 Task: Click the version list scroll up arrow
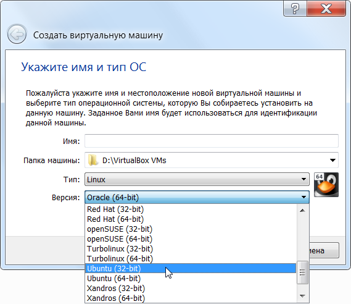[x=302, y=210]
